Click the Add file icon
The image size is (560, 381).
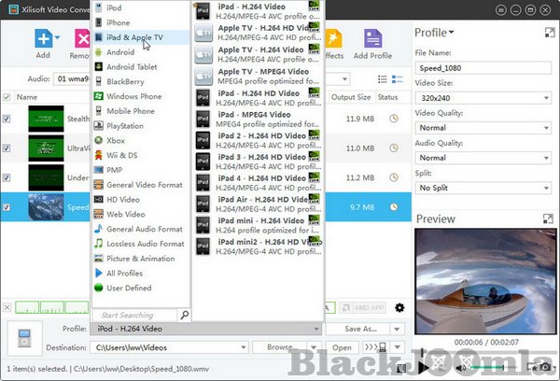[x=43, y=39]
